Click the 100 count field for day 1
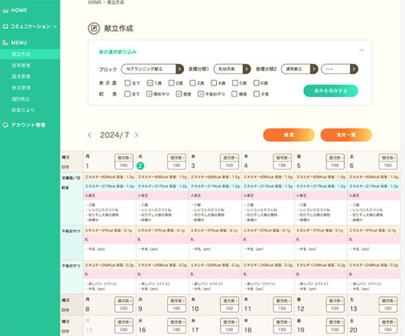Screen dimensions: 405x336 [x=124, y=165]
